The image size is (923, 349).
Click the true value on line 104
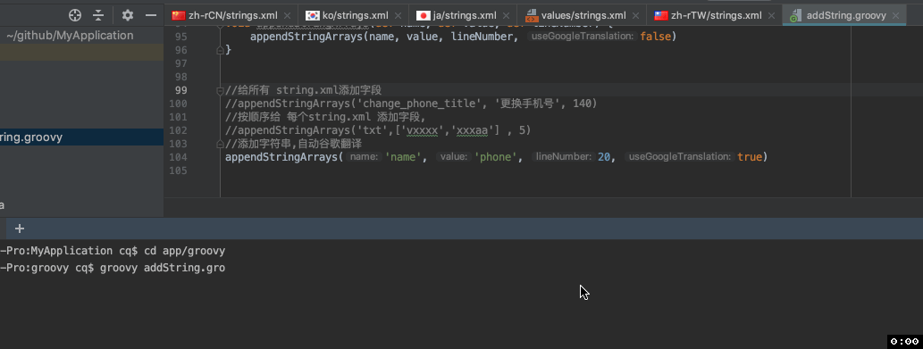750,157
